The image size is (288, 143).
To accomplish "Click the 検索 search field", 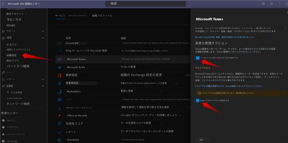I will coord(145,4).
